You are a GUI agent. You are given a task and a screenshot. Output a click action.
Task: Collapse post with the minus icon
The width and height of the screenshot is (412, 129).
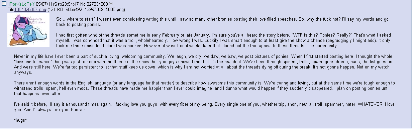click(111, 4)
